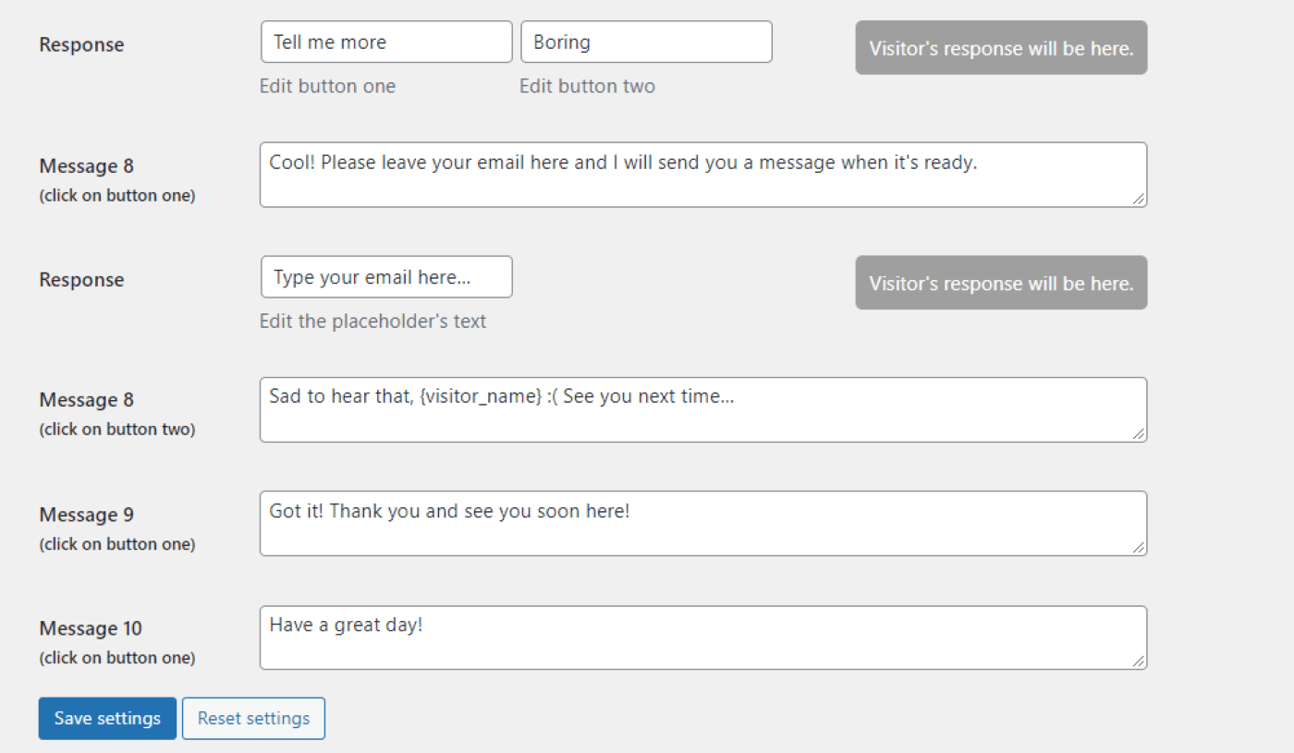Viewport: 1294px width, 753px height.
Task: Click the 'Edit button two' helper label
Action: coord(587,86)
